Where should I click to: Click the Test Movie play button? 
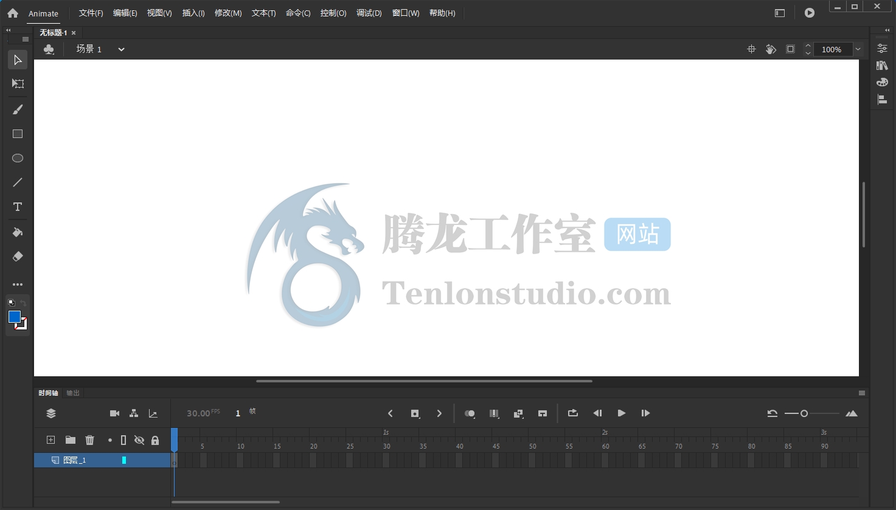tap(810, 13)
